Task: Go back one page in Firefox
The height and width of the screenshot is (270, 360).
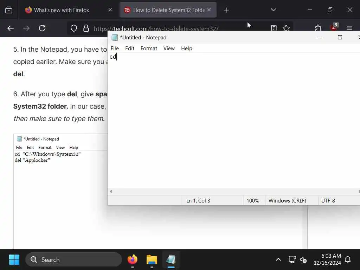Action: (11, 28)
